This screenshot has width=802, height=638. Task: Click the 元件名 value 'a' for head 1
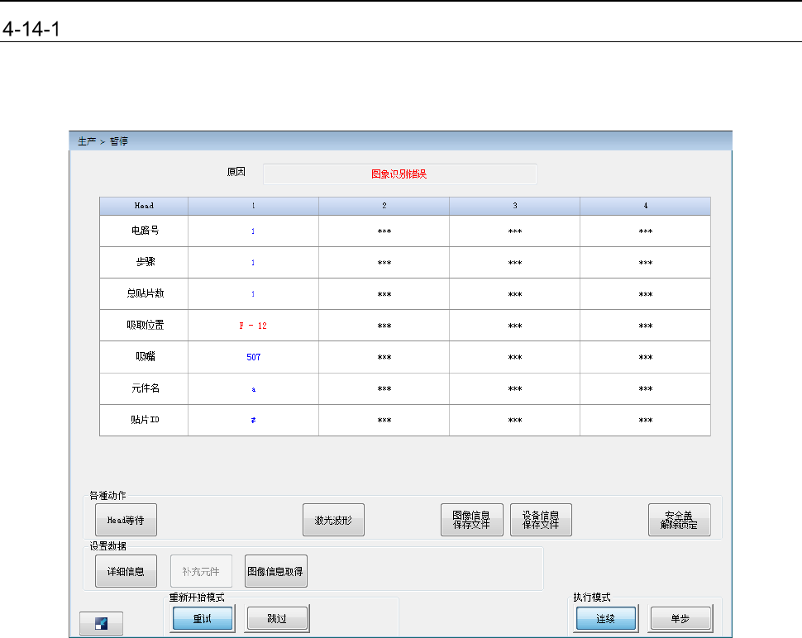pyautogui.click(x=253, y=389)
